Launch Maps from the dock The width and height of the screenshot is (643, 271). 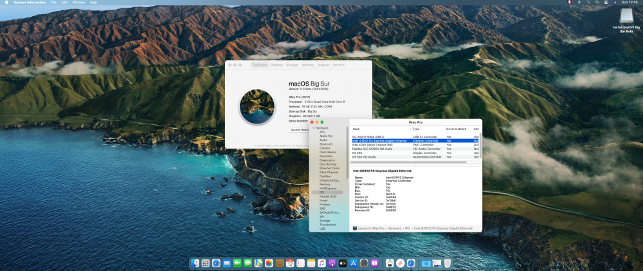tap(258, 263)
